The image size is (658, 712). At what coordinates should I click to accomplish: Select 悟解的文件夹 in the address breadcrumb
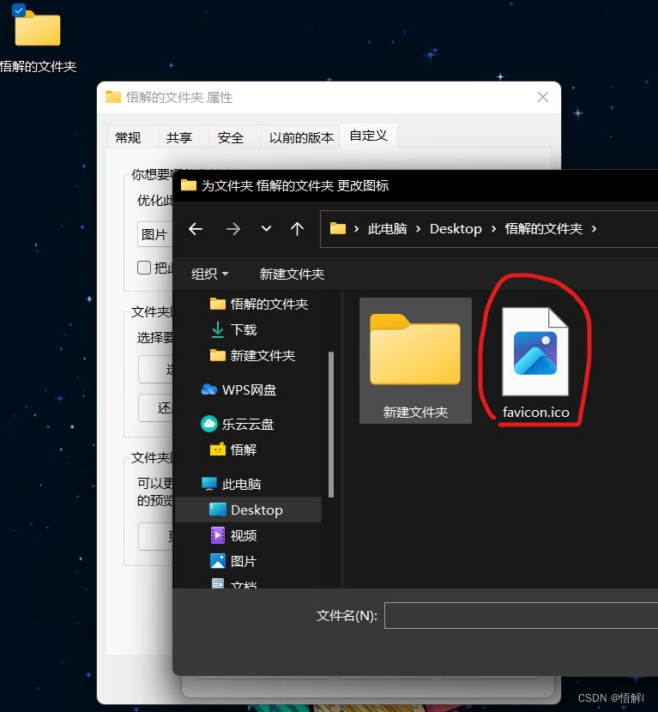tap(544, 229)
